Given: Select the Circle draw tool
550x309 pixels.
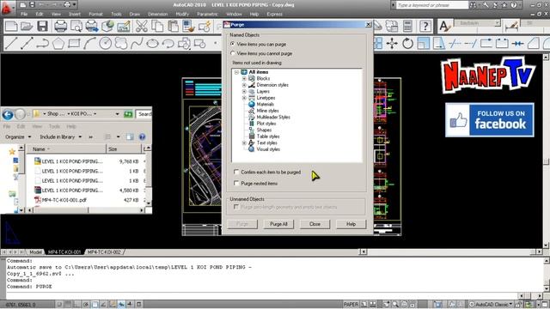Looking at the screenshot, I should click(x=105, y=44).
